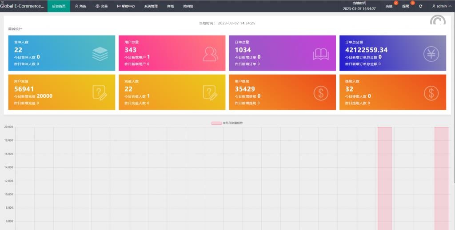Click the edit note icon on 用户充值 card

click(100, 93)
